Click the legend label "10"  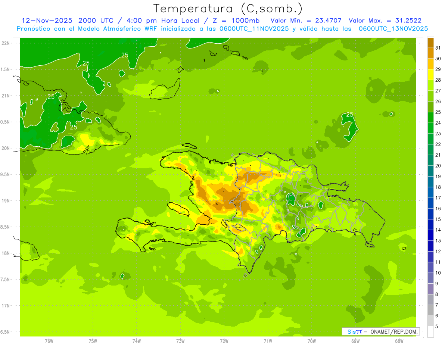[438, 273]
